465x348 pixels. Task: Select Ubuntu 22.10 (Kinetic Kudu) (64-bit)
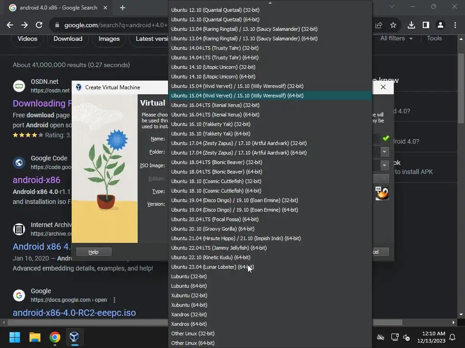[270, 257]
